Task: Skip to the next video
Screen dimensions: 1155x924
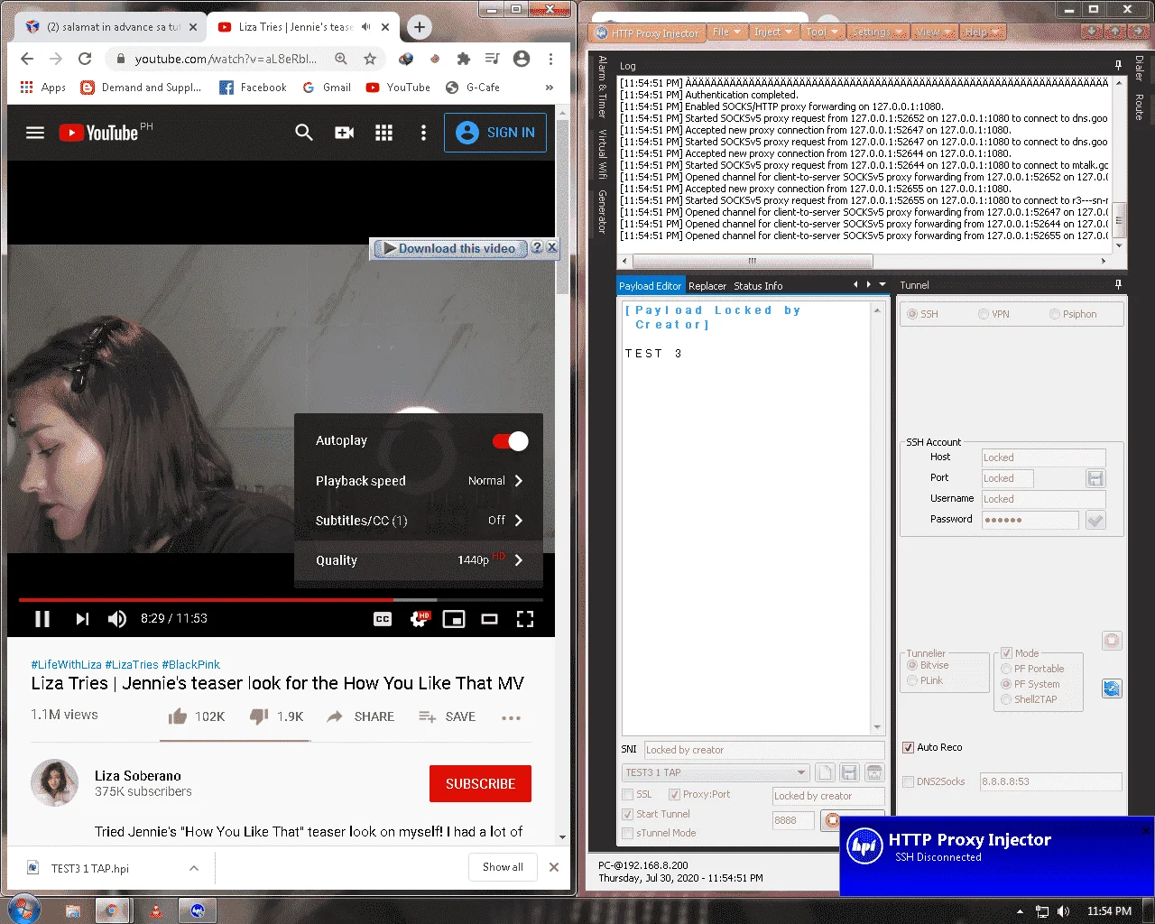Action: [82, 618]
